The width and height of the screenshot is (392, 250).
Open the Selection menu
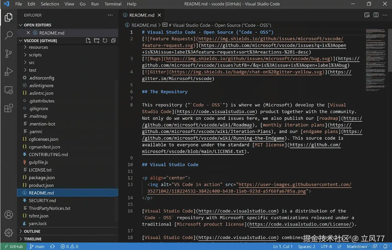[50, 4]
